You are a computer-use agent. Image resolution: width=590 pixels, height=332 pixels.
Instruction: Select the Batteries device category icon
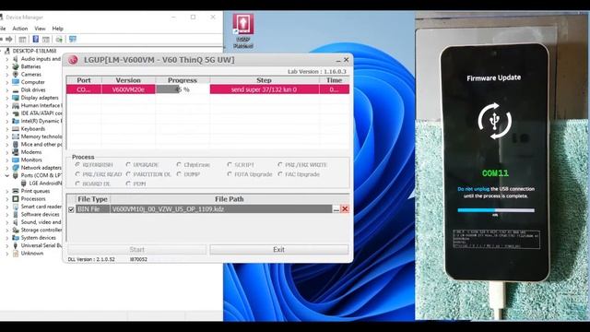pos(16,66)
